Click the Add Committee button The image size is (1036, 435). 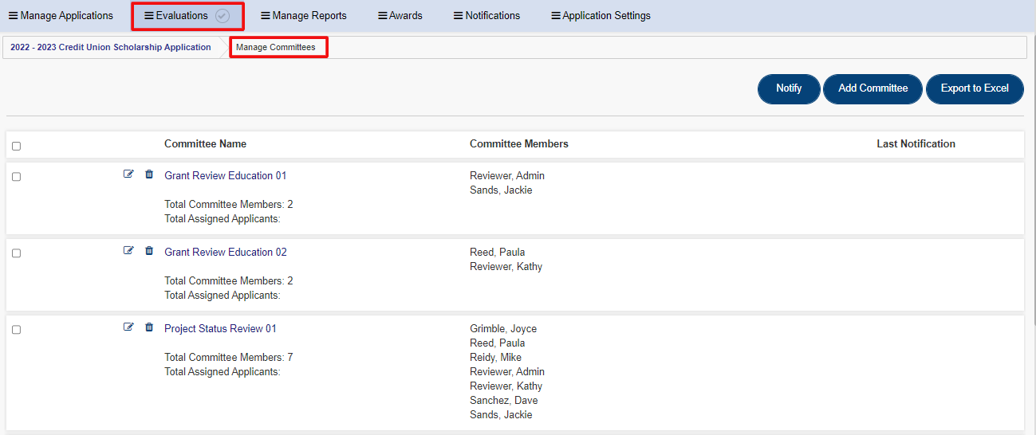click(x=873, y=88)
